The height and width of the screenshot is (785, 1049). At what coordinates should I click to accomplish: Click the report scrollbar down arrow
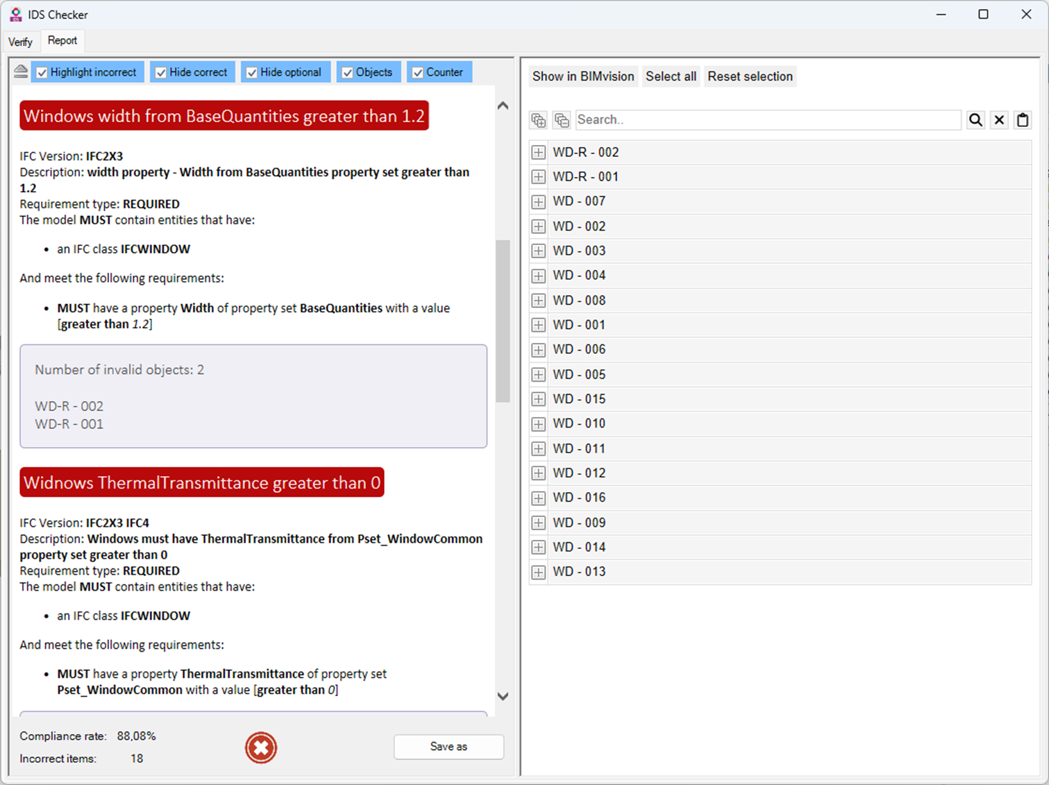(x=503, y=696)
